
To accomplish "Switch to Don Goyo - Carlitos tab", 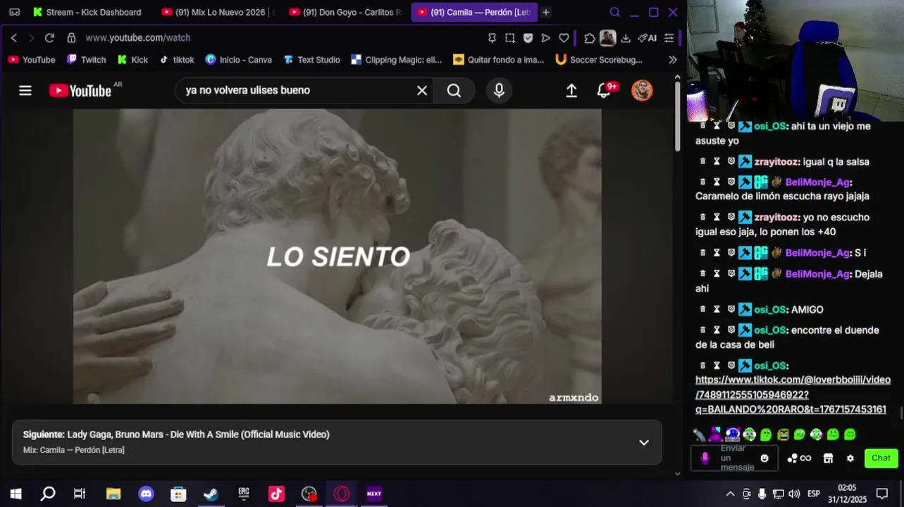I will click(345, 12).
